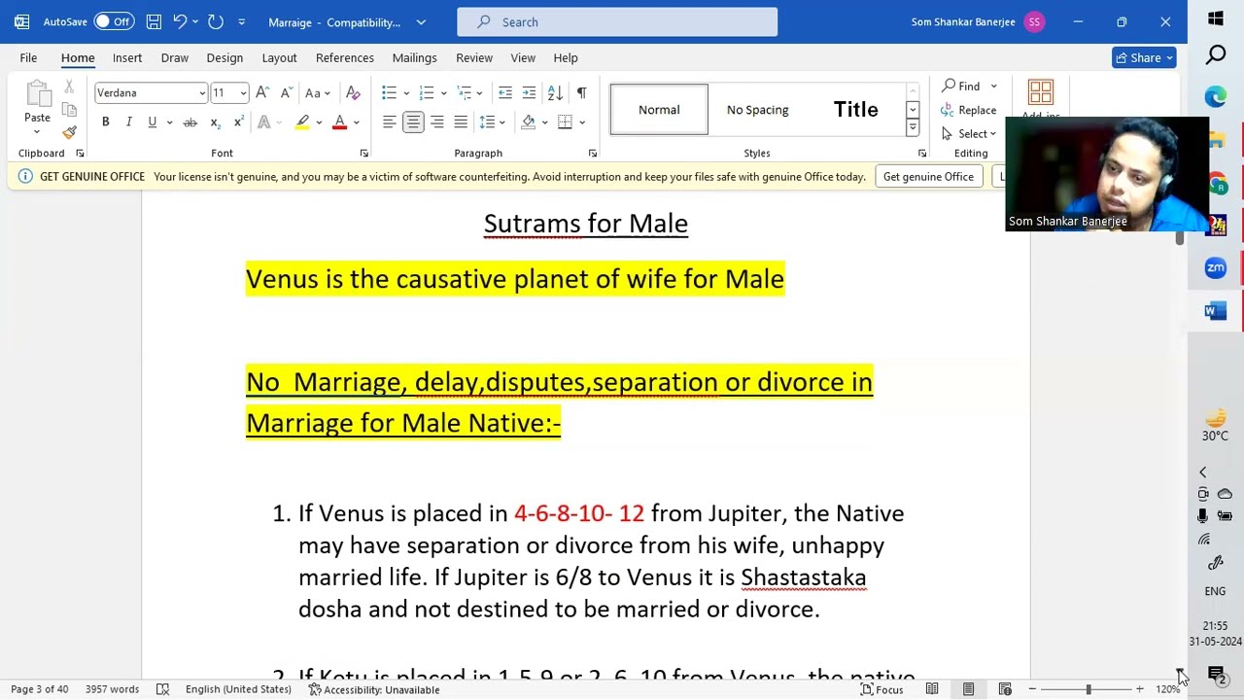Go to the References tab
1244x700 pixels.
[345, 57]
